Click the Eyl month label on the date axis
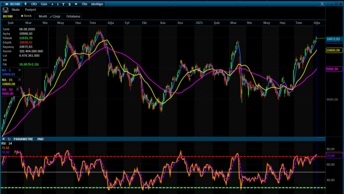 click(127, 23)
